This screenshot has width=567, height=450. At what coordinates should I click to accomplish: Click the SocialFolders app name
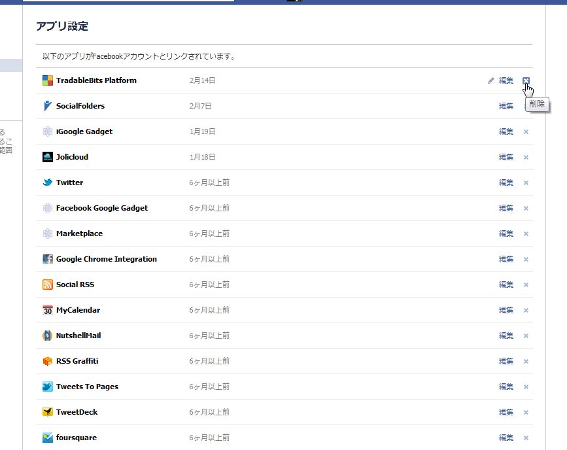point(80,106)
